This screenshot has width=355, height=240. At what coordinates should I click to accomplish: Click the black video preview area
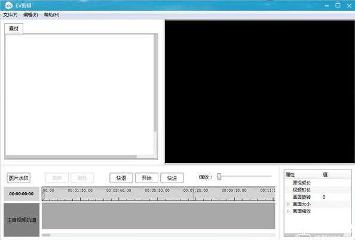pos(260,91)
